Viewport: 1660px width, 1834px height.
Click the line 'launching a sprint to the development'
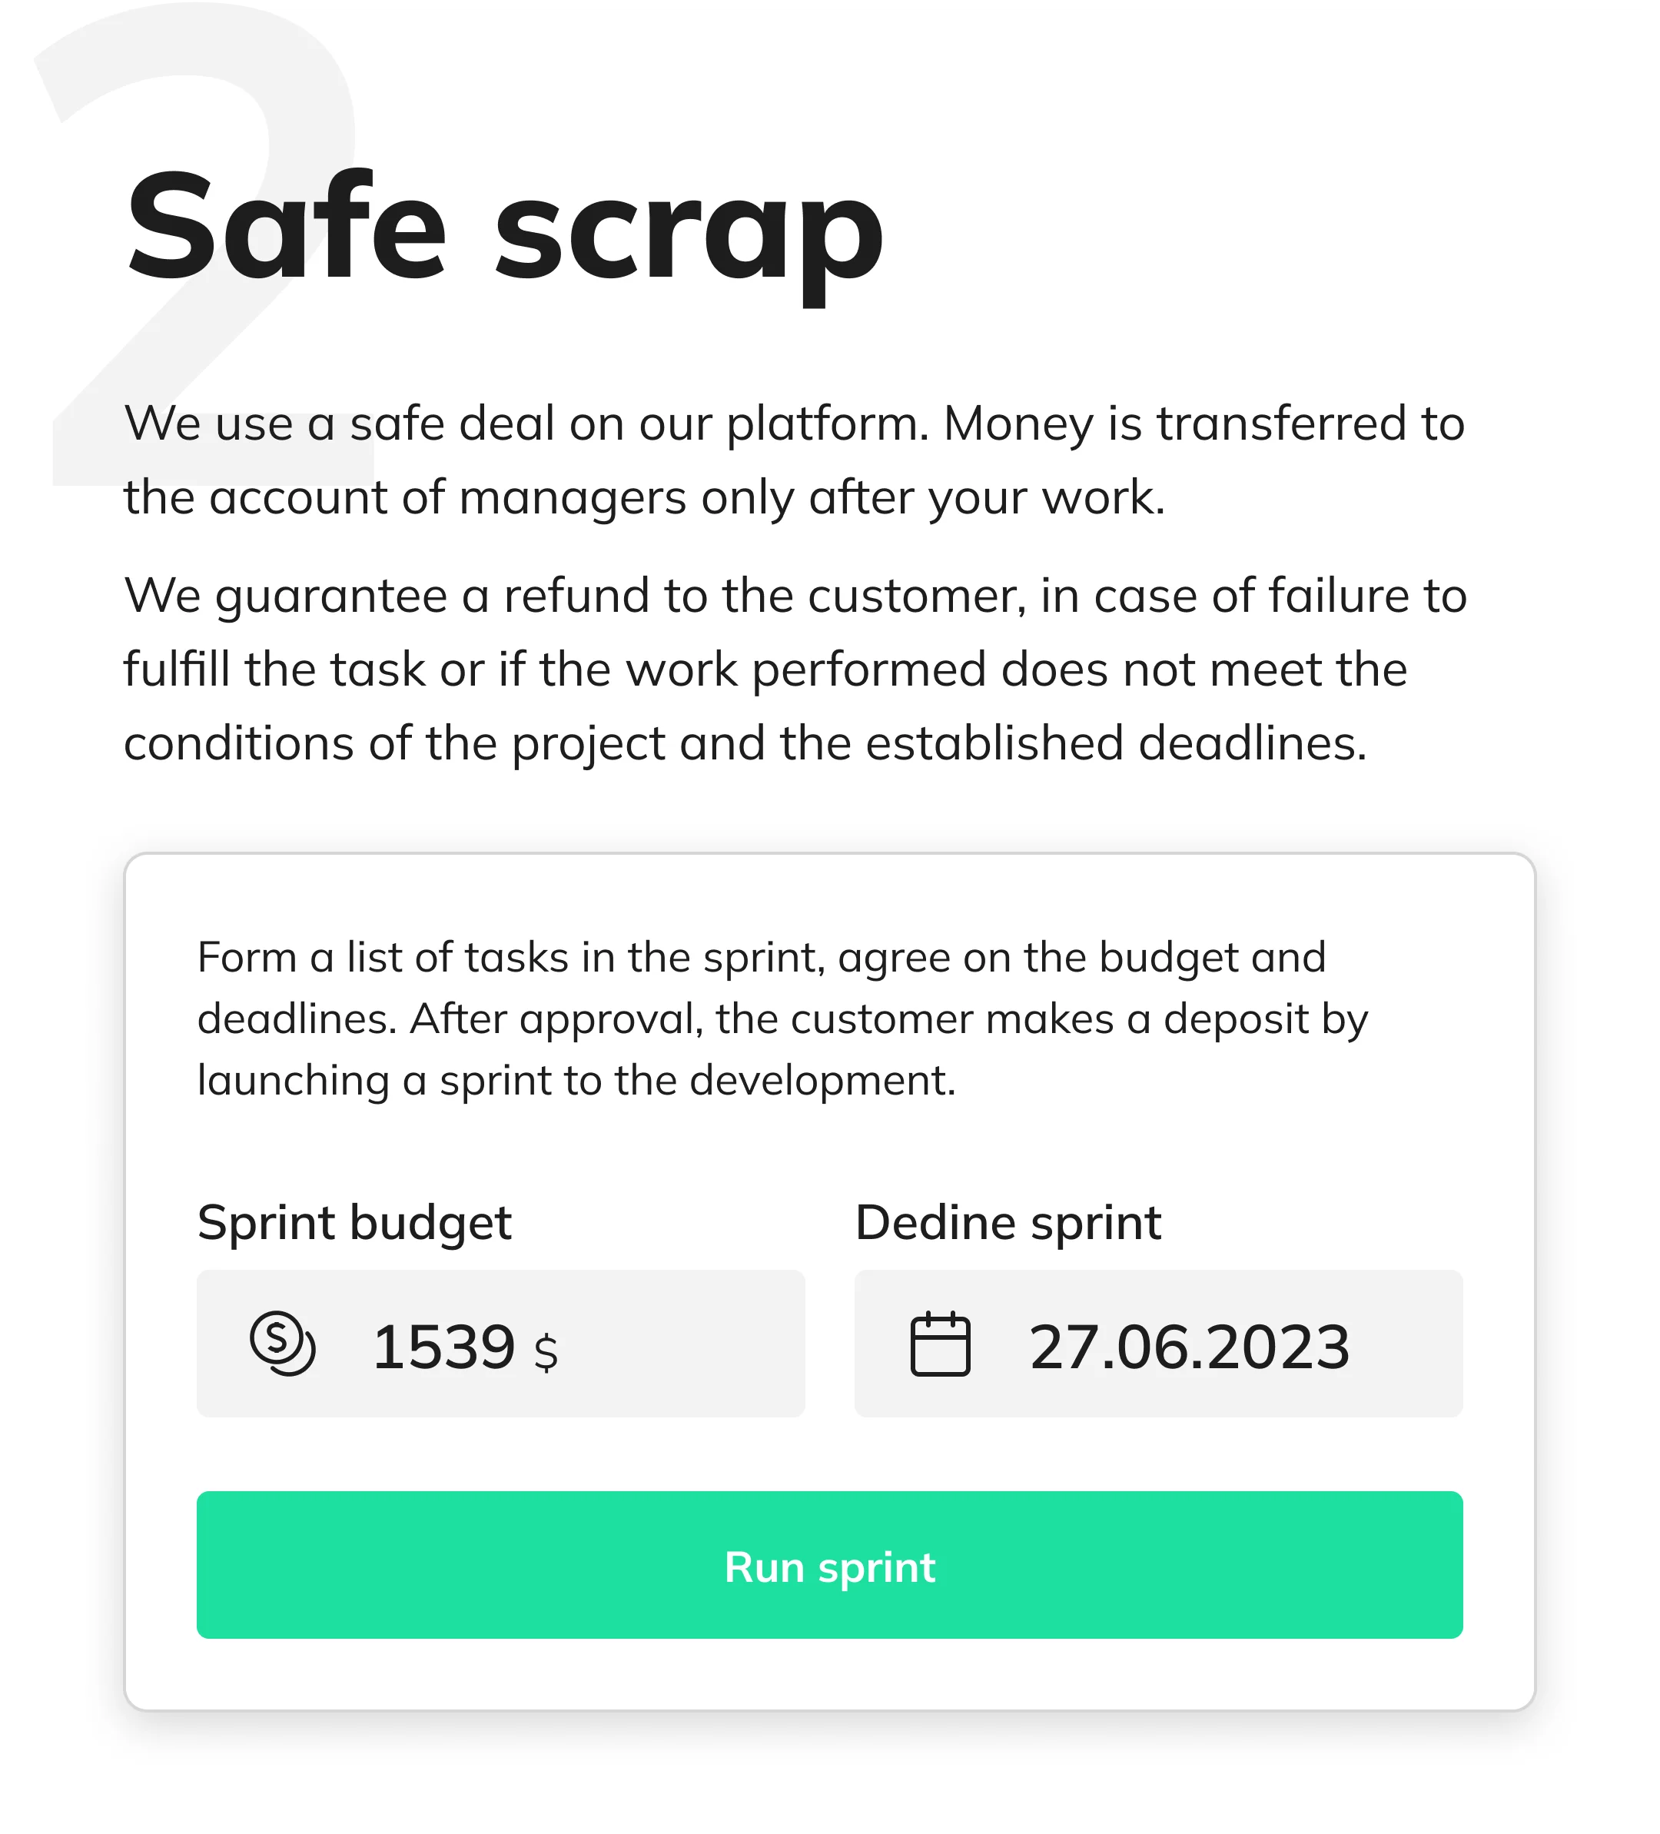(x=576, y=1080)
